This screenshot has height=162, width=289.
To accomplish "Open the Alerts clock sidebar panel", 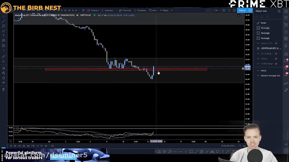I will pos(286,18).
